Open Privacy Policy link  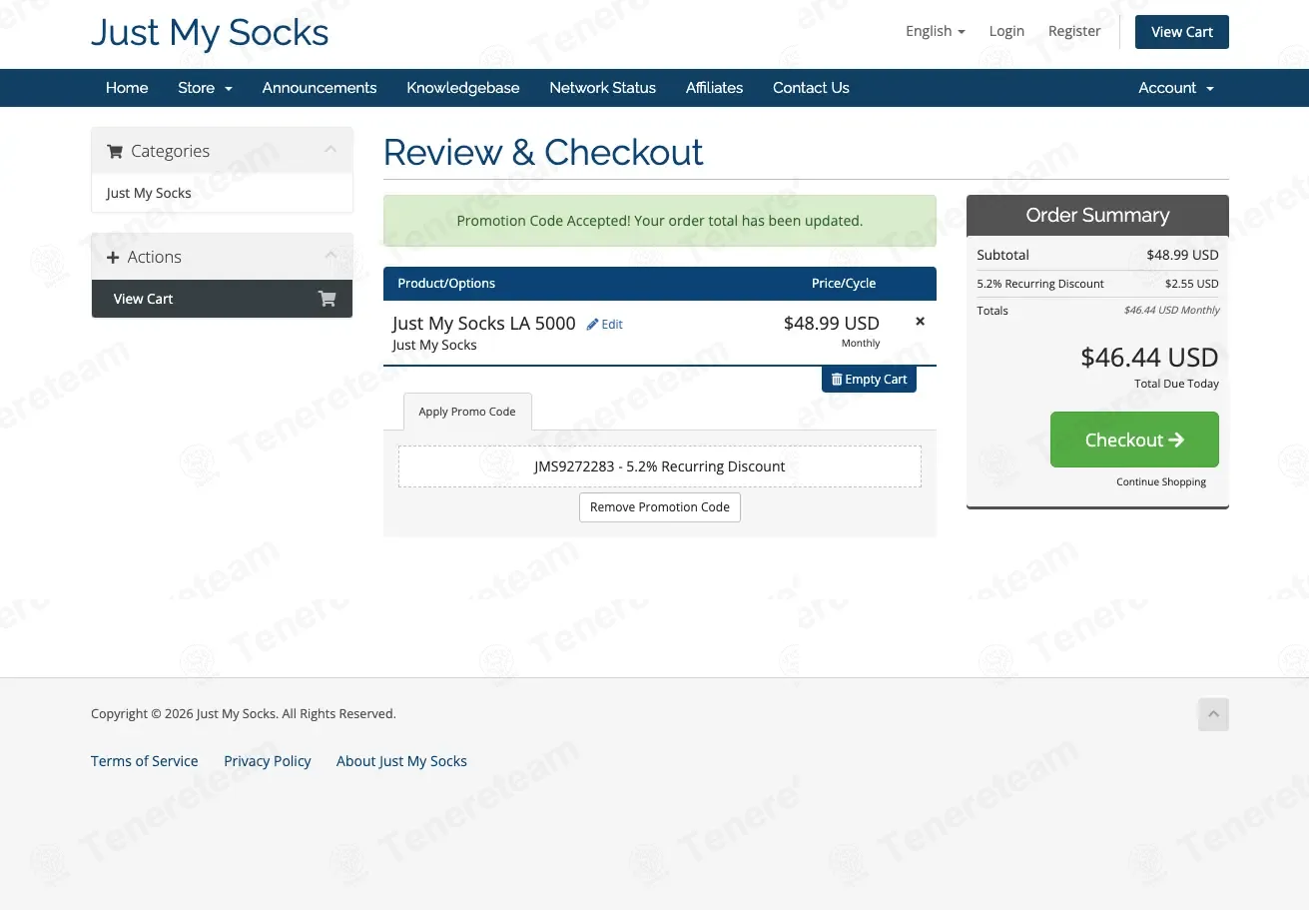pyautogui.click(x=268, y=761)
